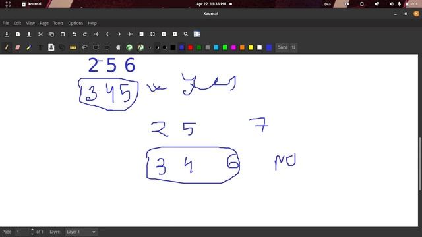Click the page number input field

(x=22, y=232)
